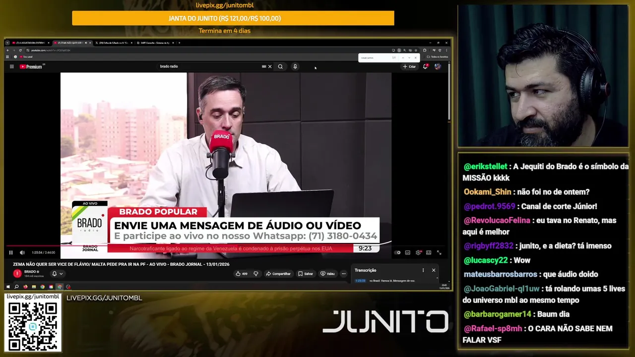Image resolution: width=635 pixels, height=357 pixels.
Task: Dislike the video
Action: tap(256, 274)
